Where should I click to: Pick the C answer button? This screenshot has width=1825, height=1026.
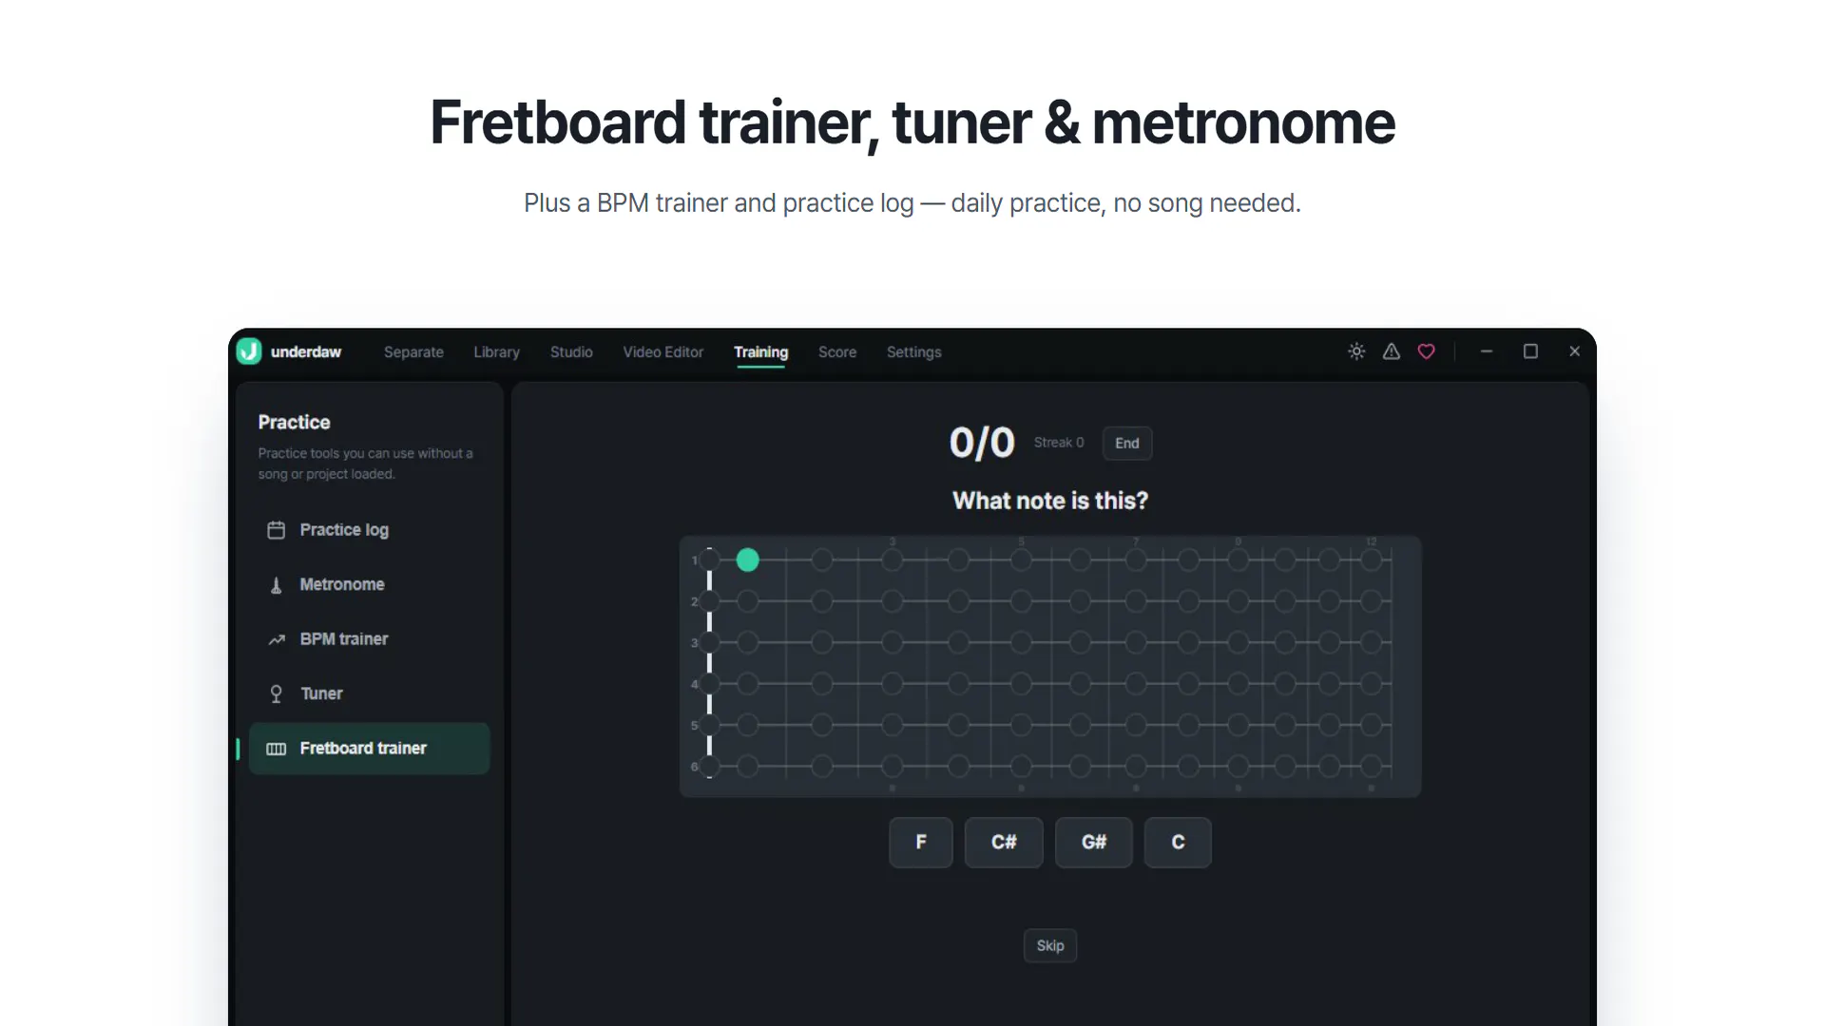pyautogui.click(x=1178, y=843)
